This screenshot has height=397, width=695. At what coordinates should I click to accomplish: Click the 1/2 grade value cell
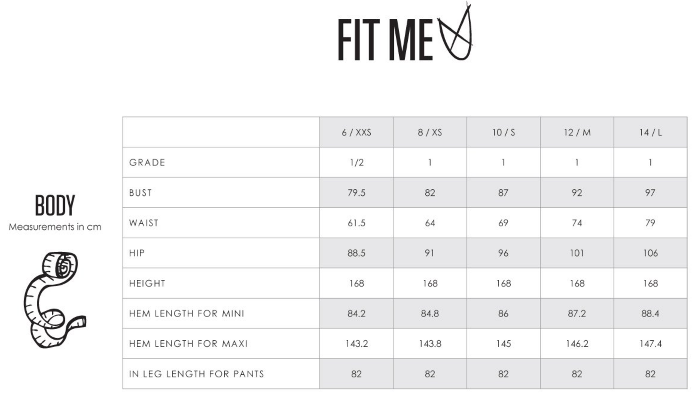pos(356,163)
